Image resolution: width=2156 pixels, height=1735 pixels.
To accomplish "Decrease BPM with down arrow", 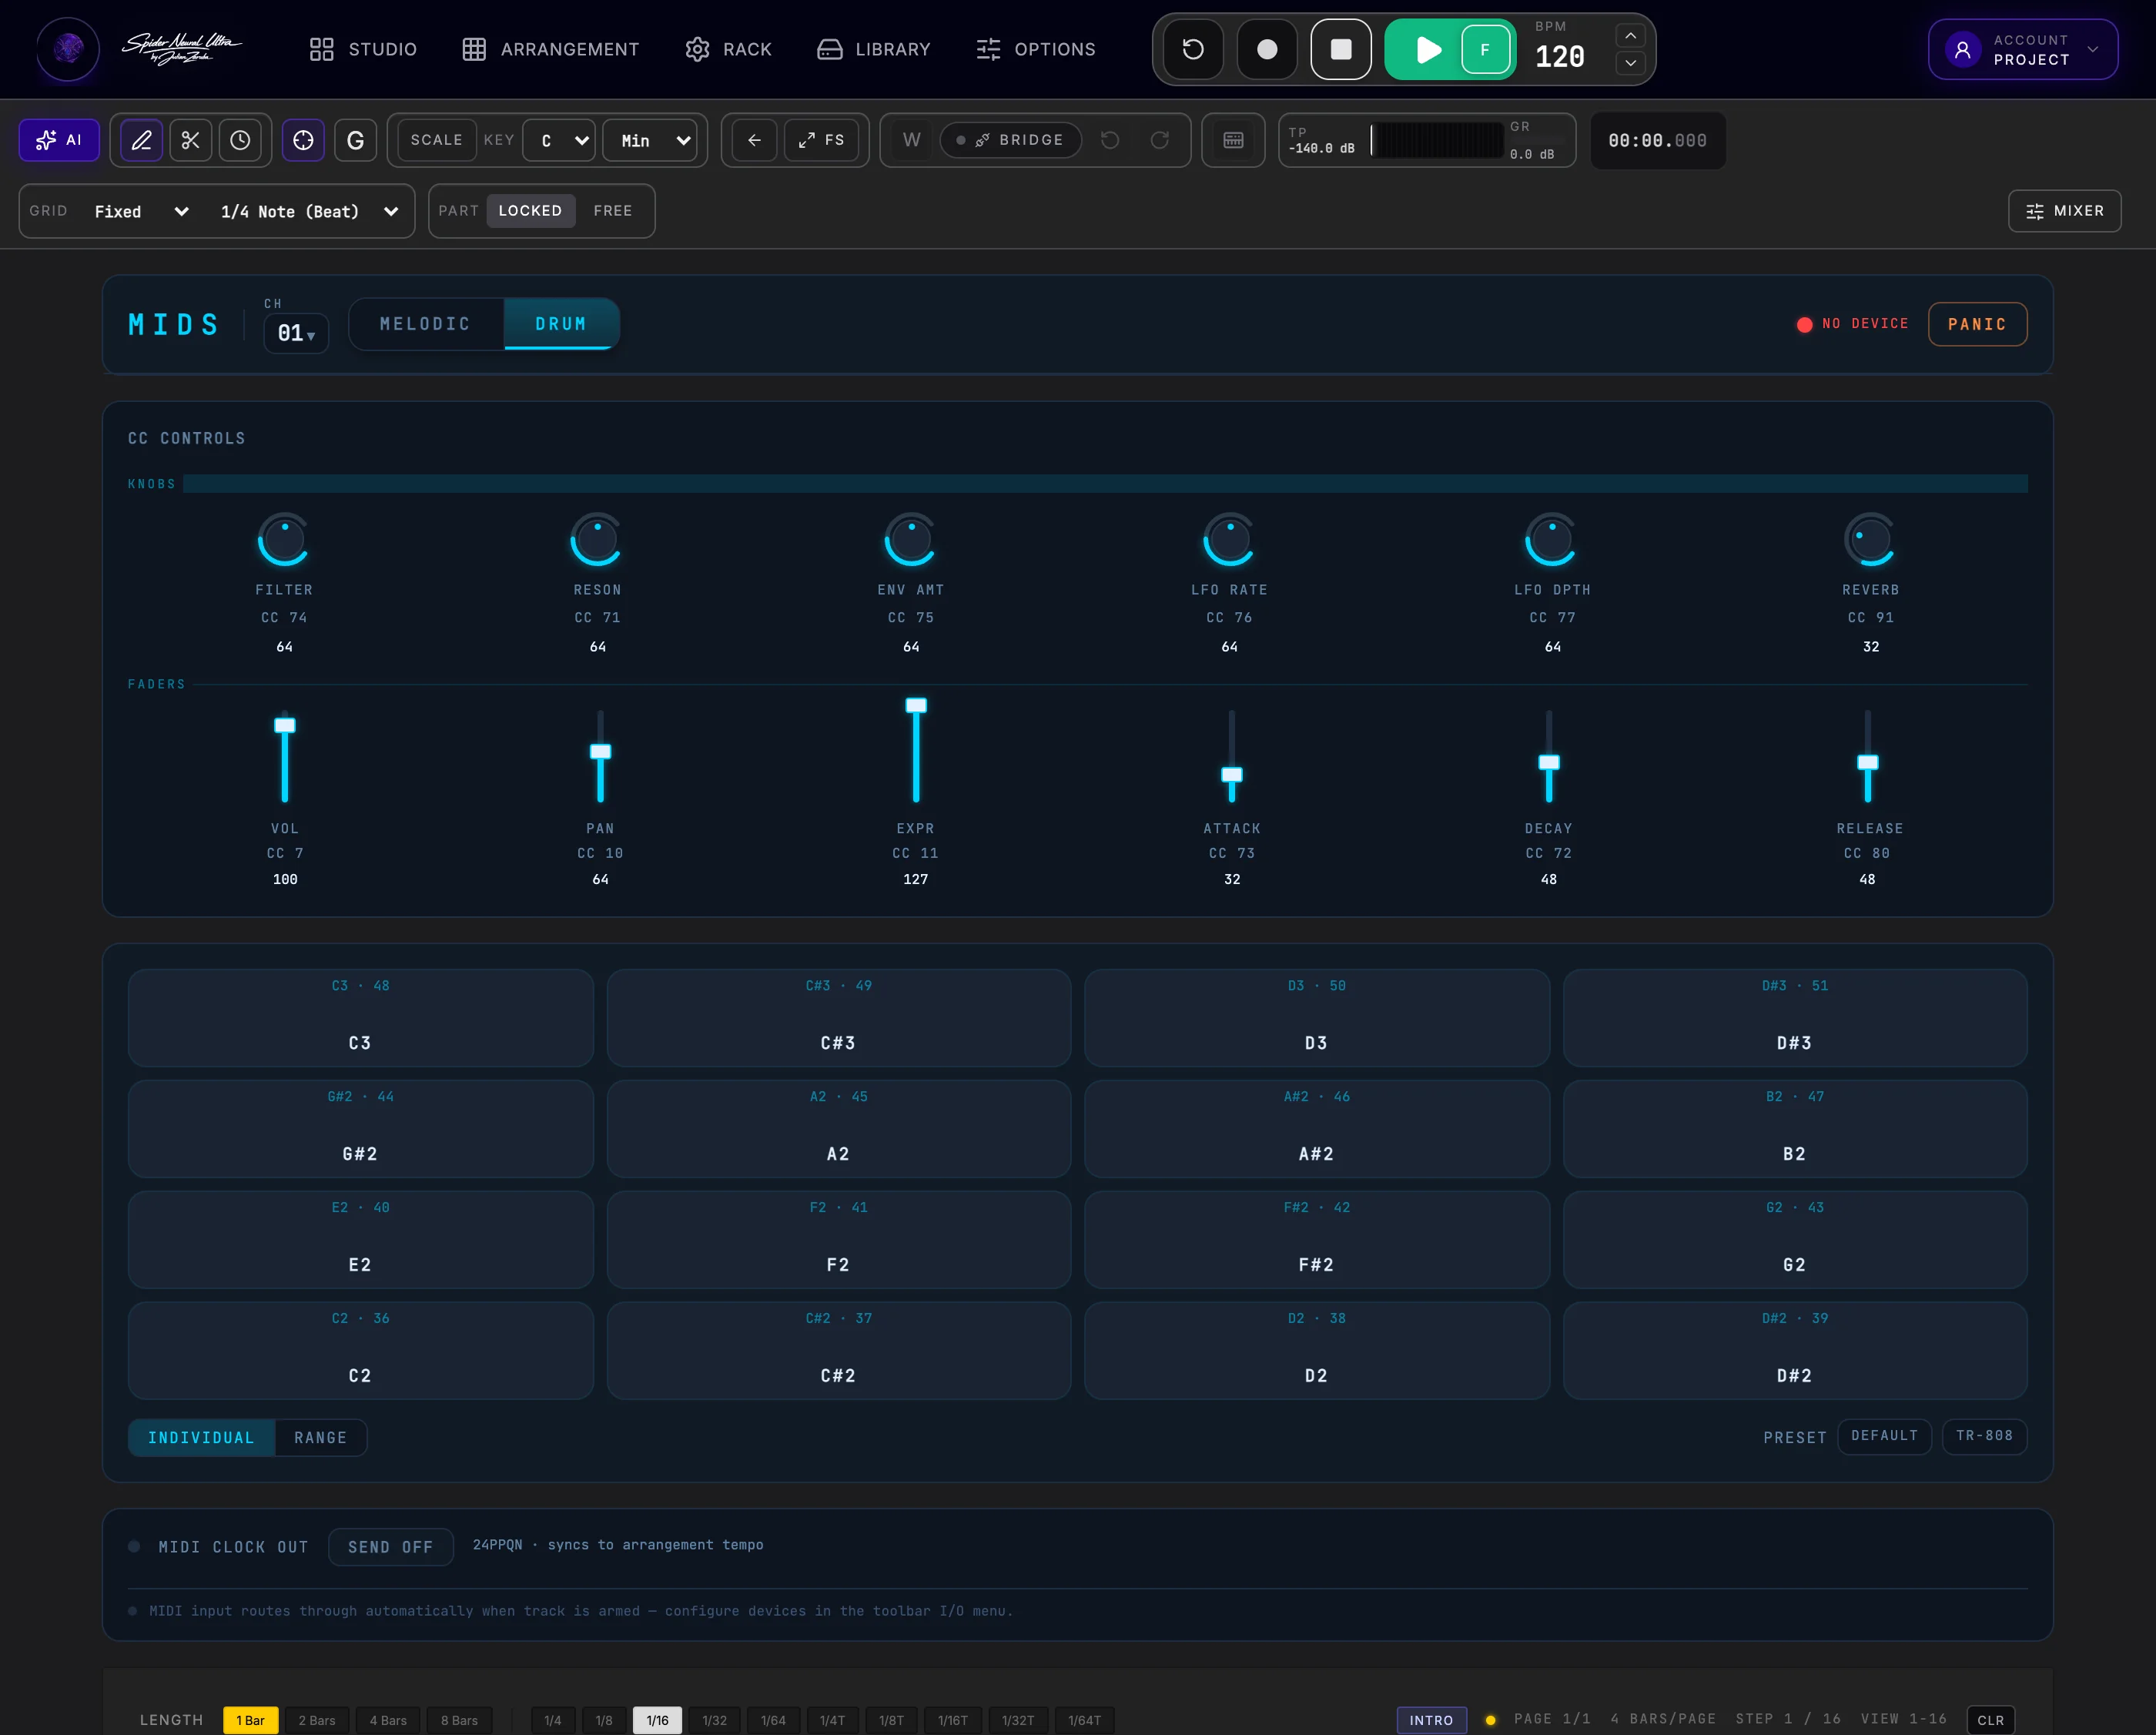I will click(x=1630, y=63).
